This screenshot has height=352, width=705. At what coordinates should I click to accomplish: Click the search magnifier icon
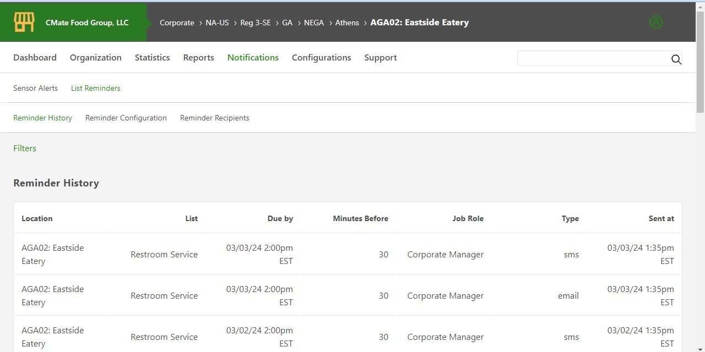[x=676, y=60]
